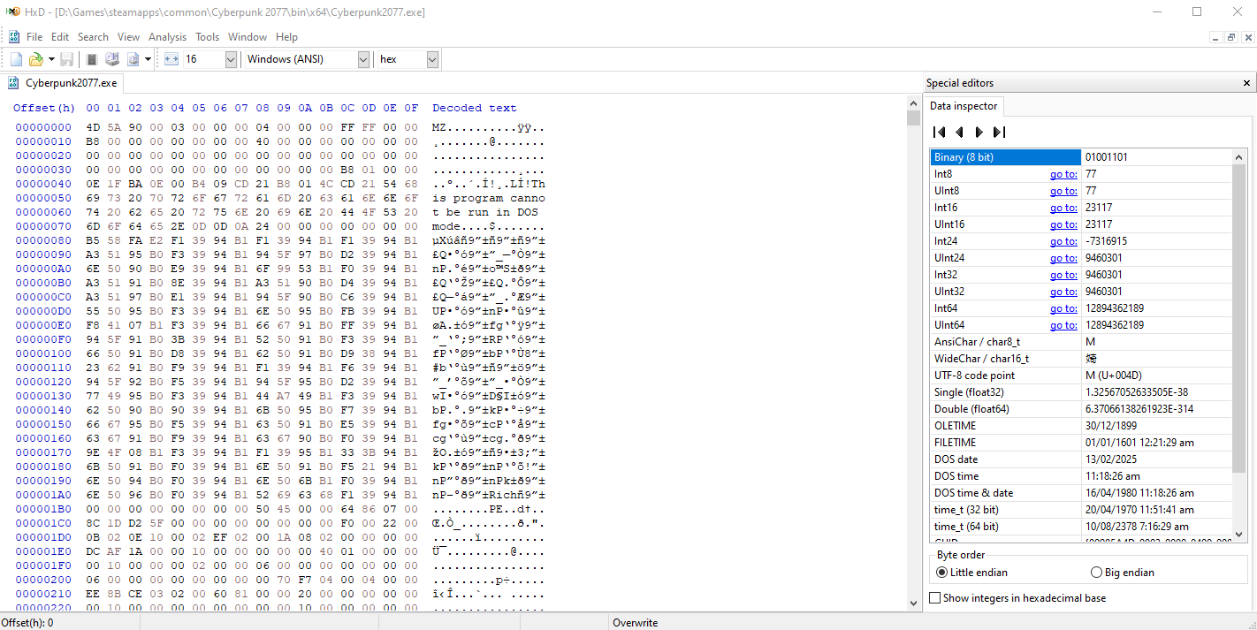Viewport: 1257px width, 630px height.
Task: Restore the inner document window
Action: [1231, 37]
